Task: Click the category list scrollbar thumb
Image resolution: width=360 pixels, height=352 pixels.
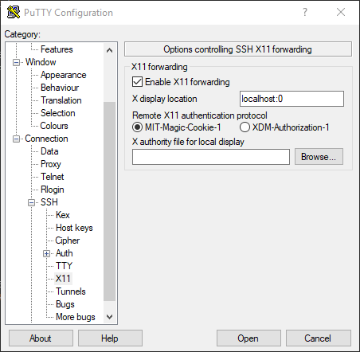Action: [x=109, y=201]
